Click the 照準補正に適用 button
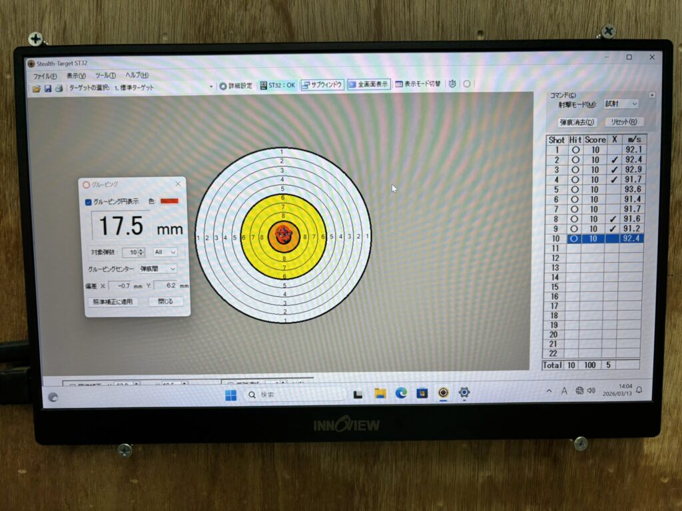This screenshot has height=511, width=682. [x=113, y=301]
